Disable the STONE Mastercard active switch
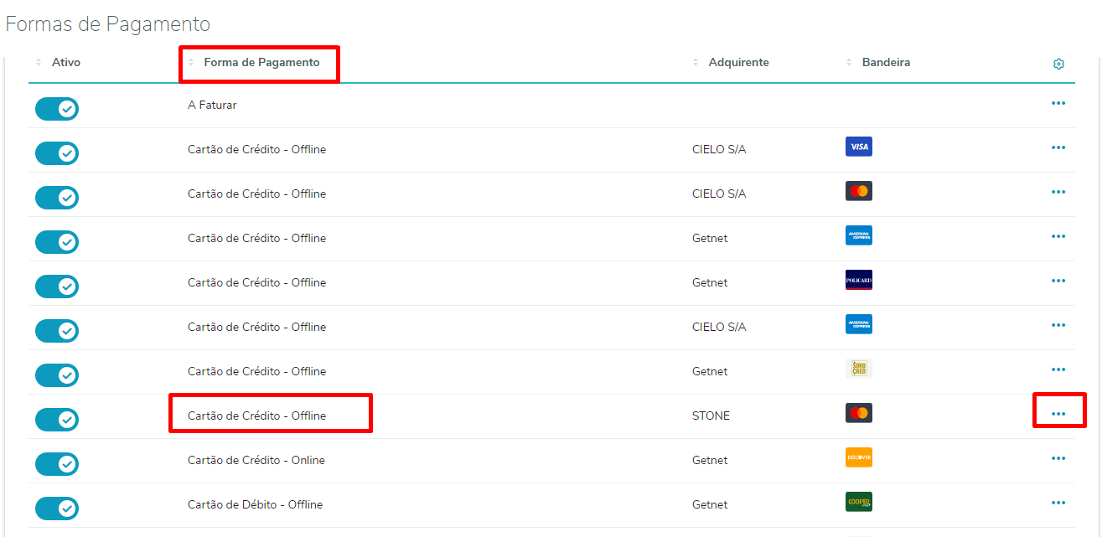The image size is (1102, 537). 57,420
